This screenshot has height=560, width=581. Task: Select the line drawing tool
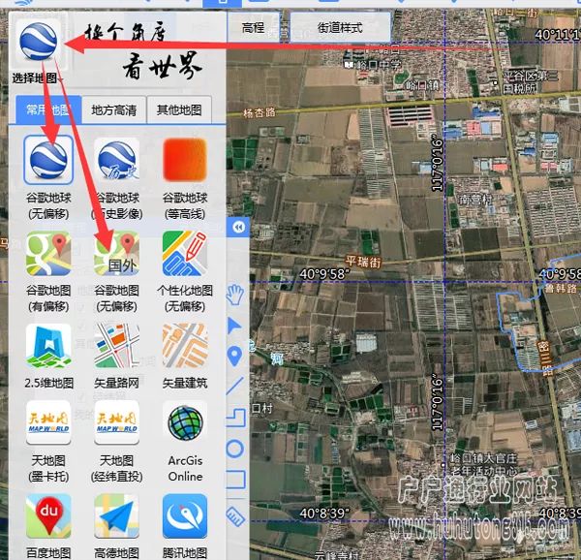(235, 386)
